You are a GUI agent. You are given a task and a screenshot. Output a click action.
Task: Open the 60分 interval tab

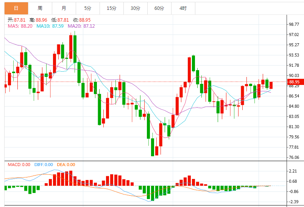point(159,8)
